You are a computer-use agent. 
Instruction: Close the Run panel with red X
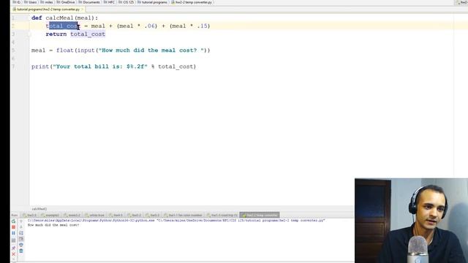[13, 254]
